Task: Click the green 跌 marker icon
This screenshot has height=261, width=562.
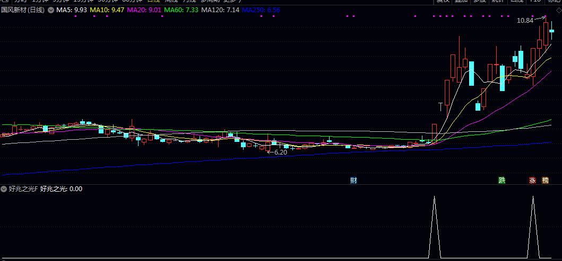Action: [x=502, y=181]
